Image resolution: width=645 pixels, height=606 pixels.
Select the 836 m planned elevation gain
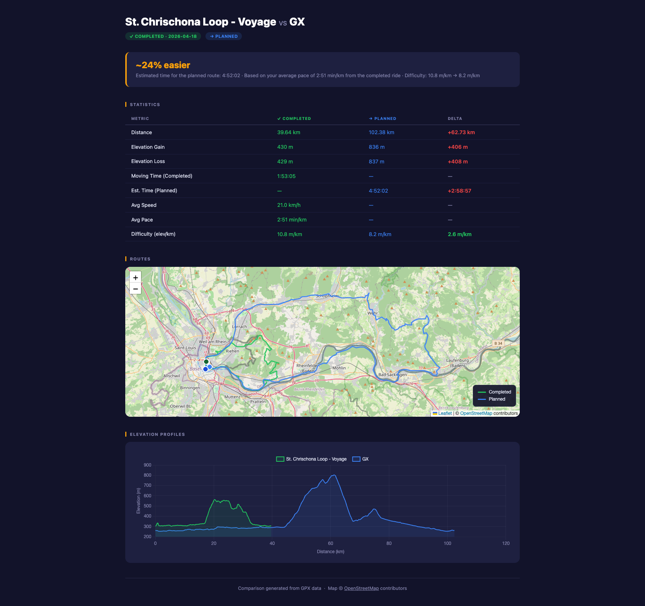376,147
